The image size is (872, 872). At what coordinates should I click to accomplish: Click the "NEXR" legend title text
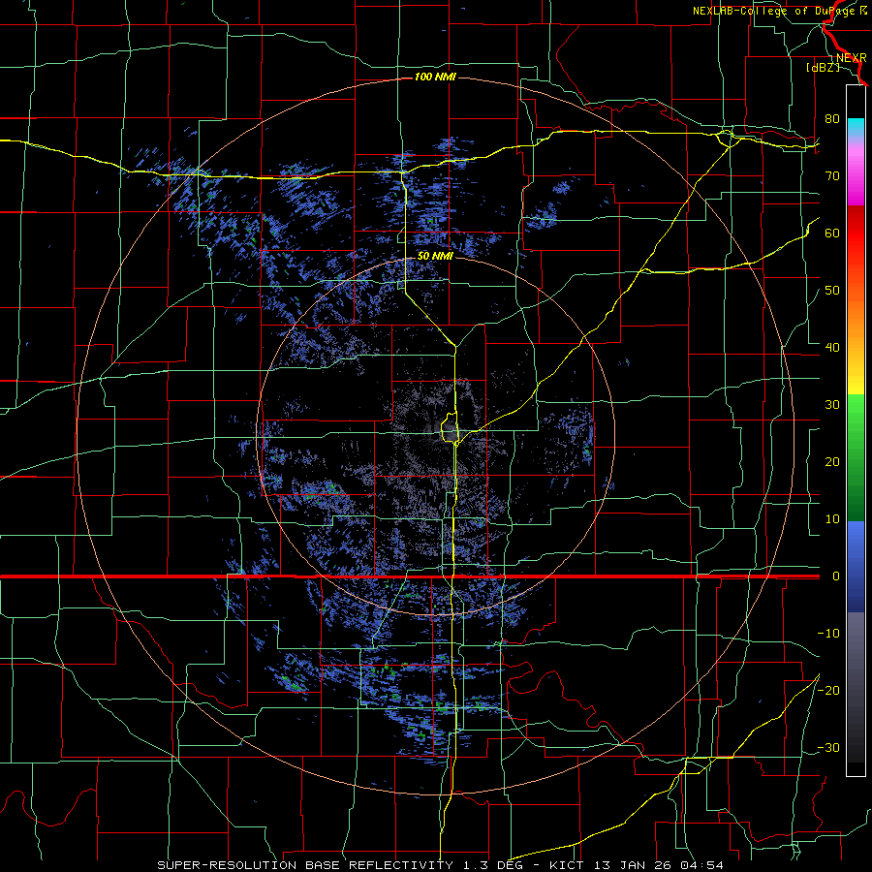[851, 58]
